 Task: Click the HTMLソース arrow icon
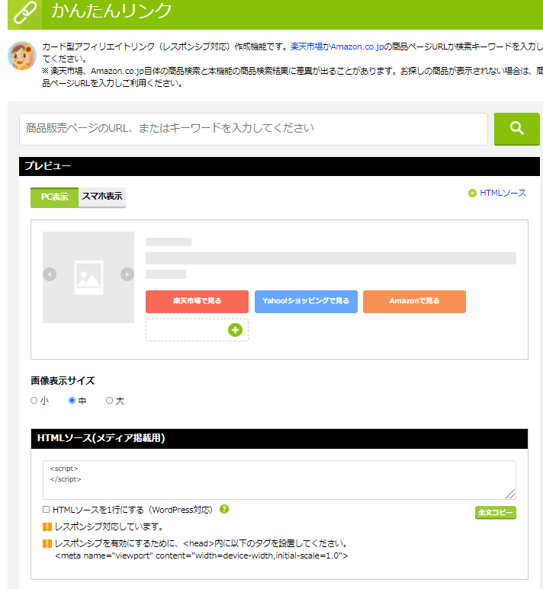click(x=472, y=193)
